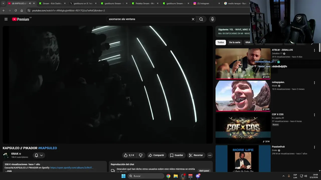Open Passionfruit More Life thumbnail

(243, 159)
